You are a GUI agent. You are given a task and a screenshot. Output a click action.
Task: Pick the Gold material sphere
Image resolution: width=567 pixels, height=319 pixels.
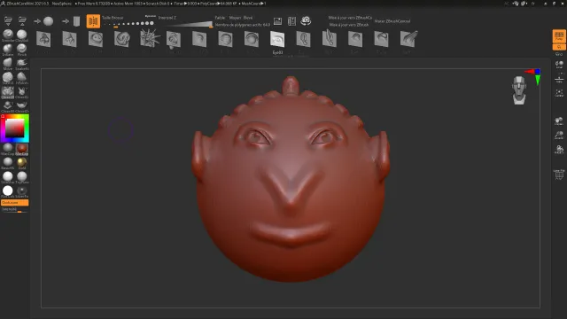(x=21, y=163)
